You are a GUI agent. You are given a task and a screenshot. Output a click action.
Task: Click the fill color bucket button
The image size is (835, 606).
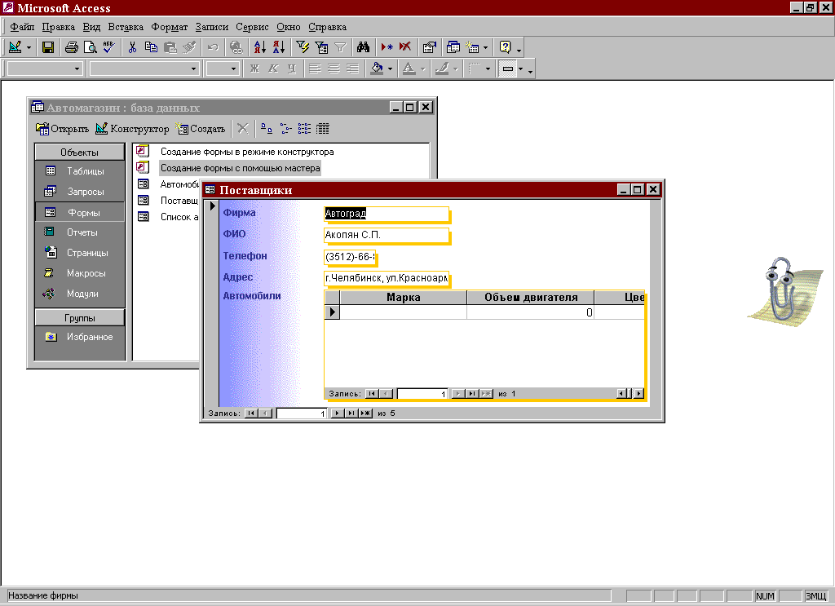pyautogui.click(x=377, y=69)
